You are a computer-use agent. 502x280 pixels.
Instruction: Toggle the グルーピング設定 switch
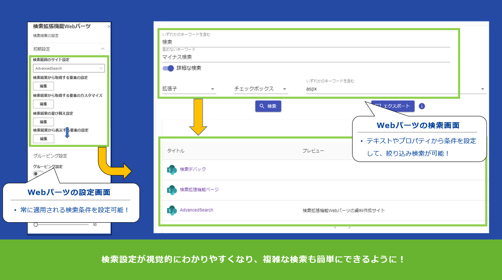39,173
